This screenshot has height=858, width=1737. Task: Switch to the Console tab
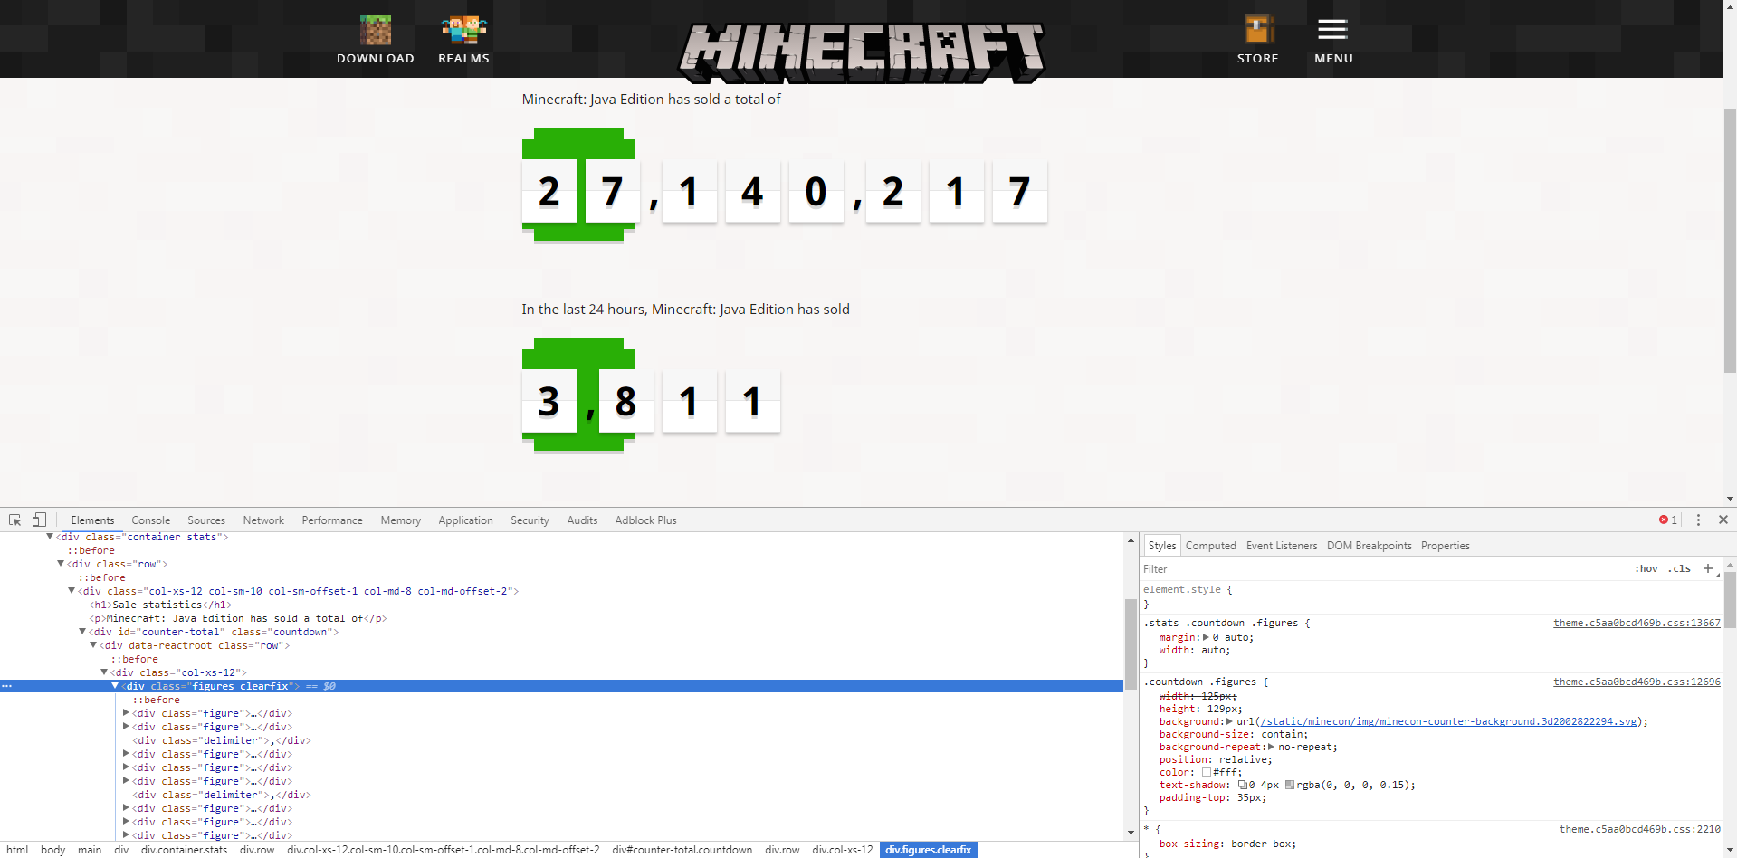tap(151, 520)
